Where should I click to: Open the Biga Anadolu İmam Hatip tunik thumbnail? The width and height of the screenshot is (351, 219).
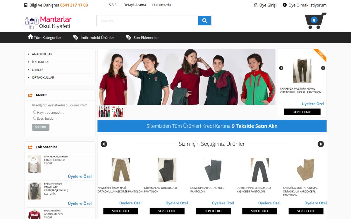click(35, 191)
